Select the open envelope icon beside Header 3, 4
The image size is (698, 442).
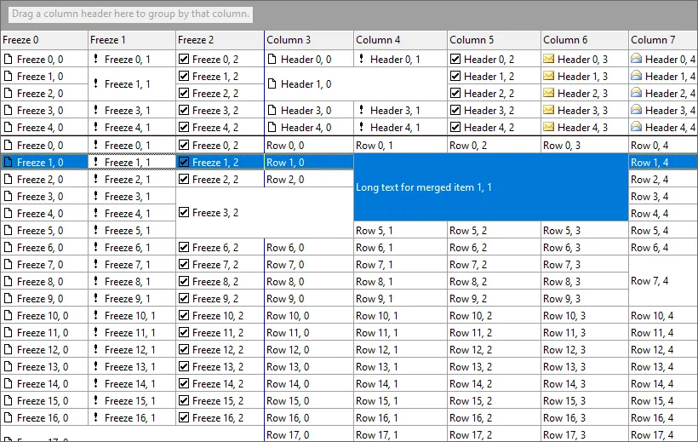[637, 111]
